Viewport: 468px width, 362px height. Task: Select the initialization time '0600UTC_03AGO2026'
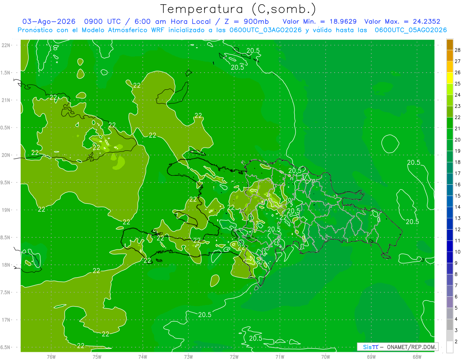(266, 30)
